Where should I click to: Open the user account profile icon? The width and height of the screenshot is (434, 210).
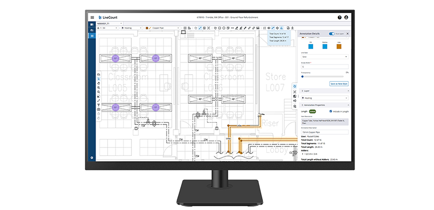coord(346,17)
